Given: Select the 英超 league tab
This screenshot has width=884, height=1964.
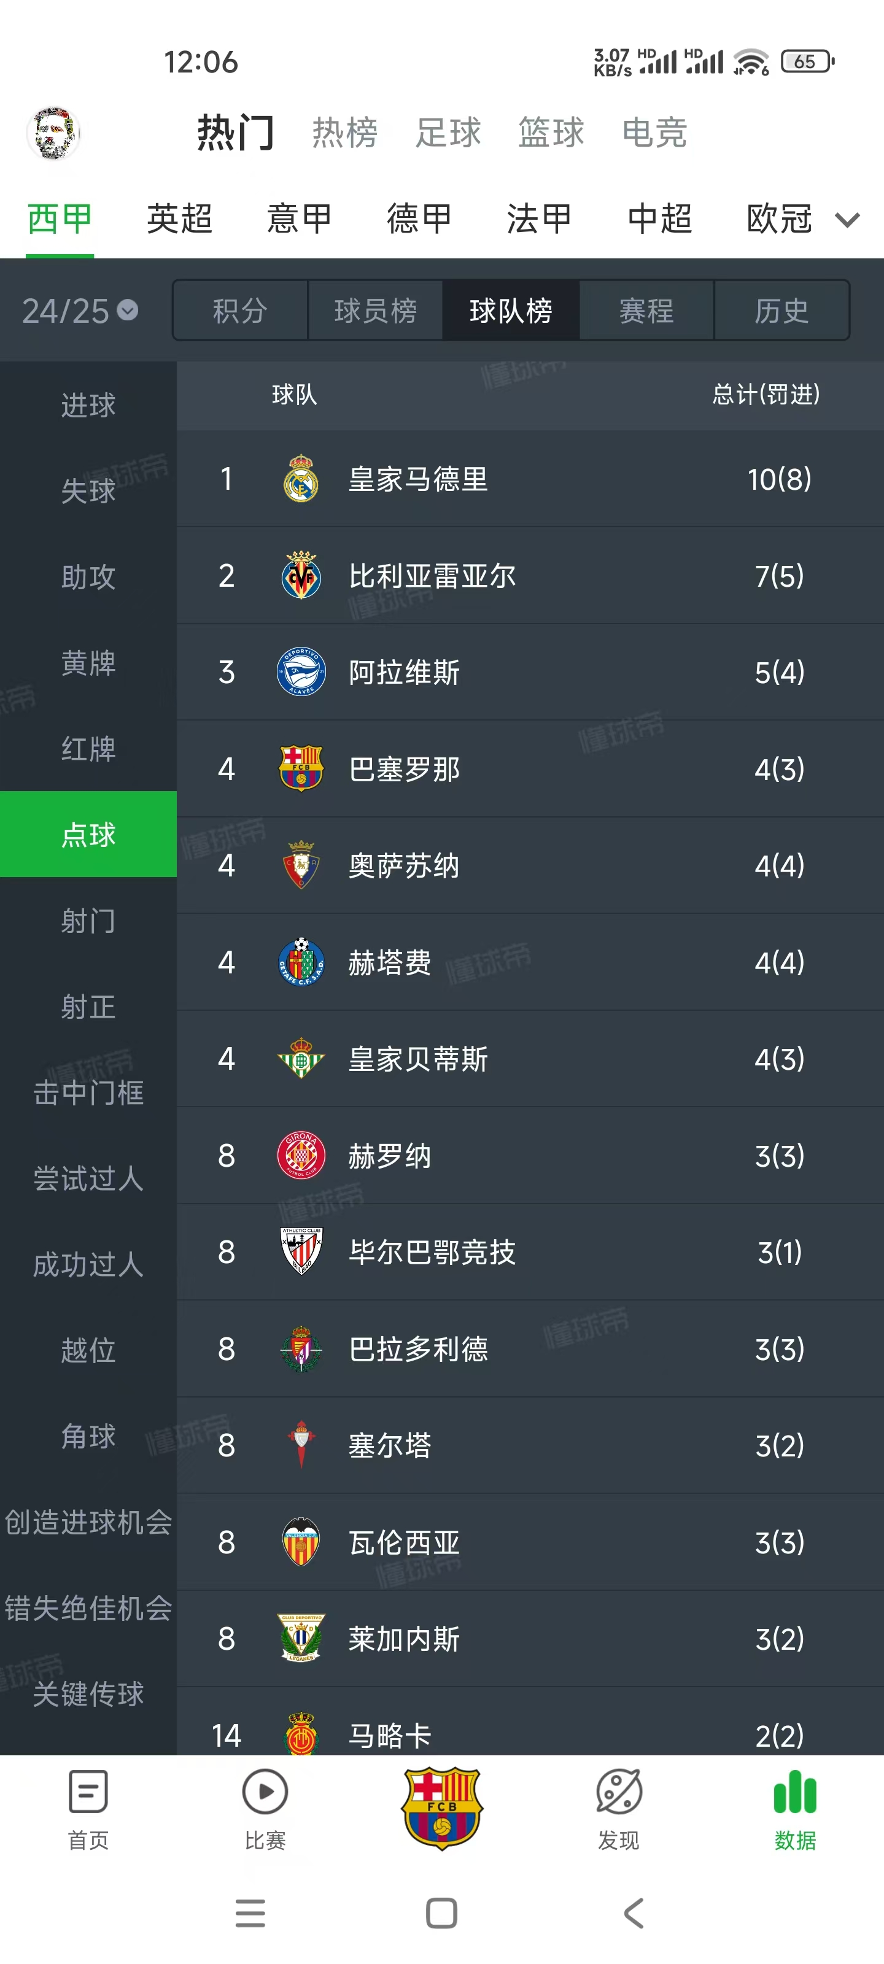Looking at the screenshot, I should 179,219.
